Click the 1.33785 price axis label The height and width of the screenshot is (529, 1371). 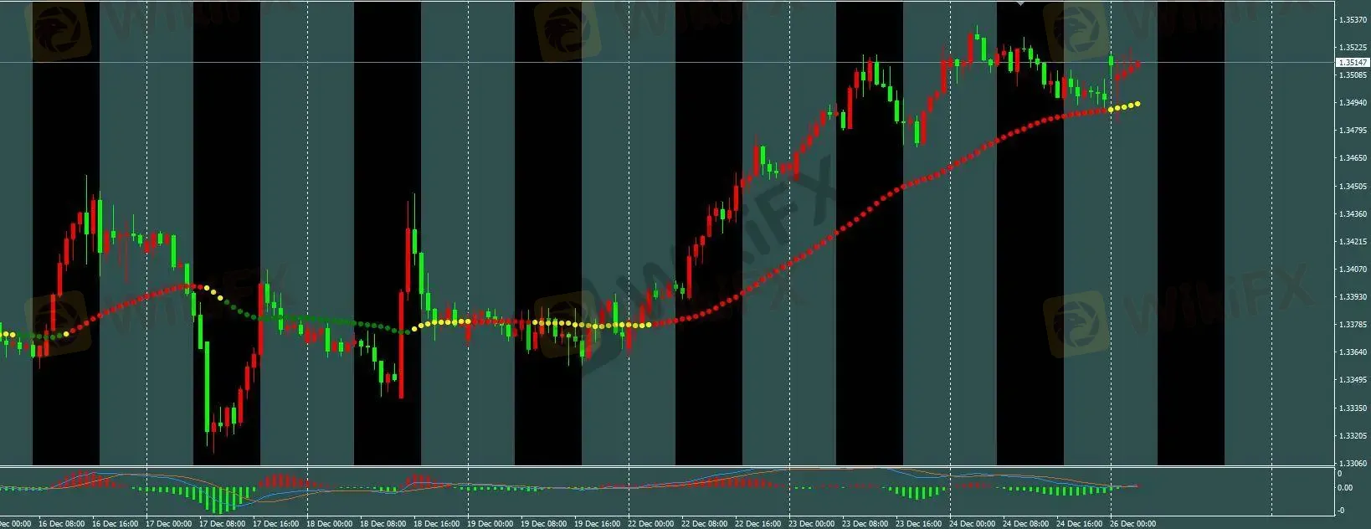[1353, 325]
